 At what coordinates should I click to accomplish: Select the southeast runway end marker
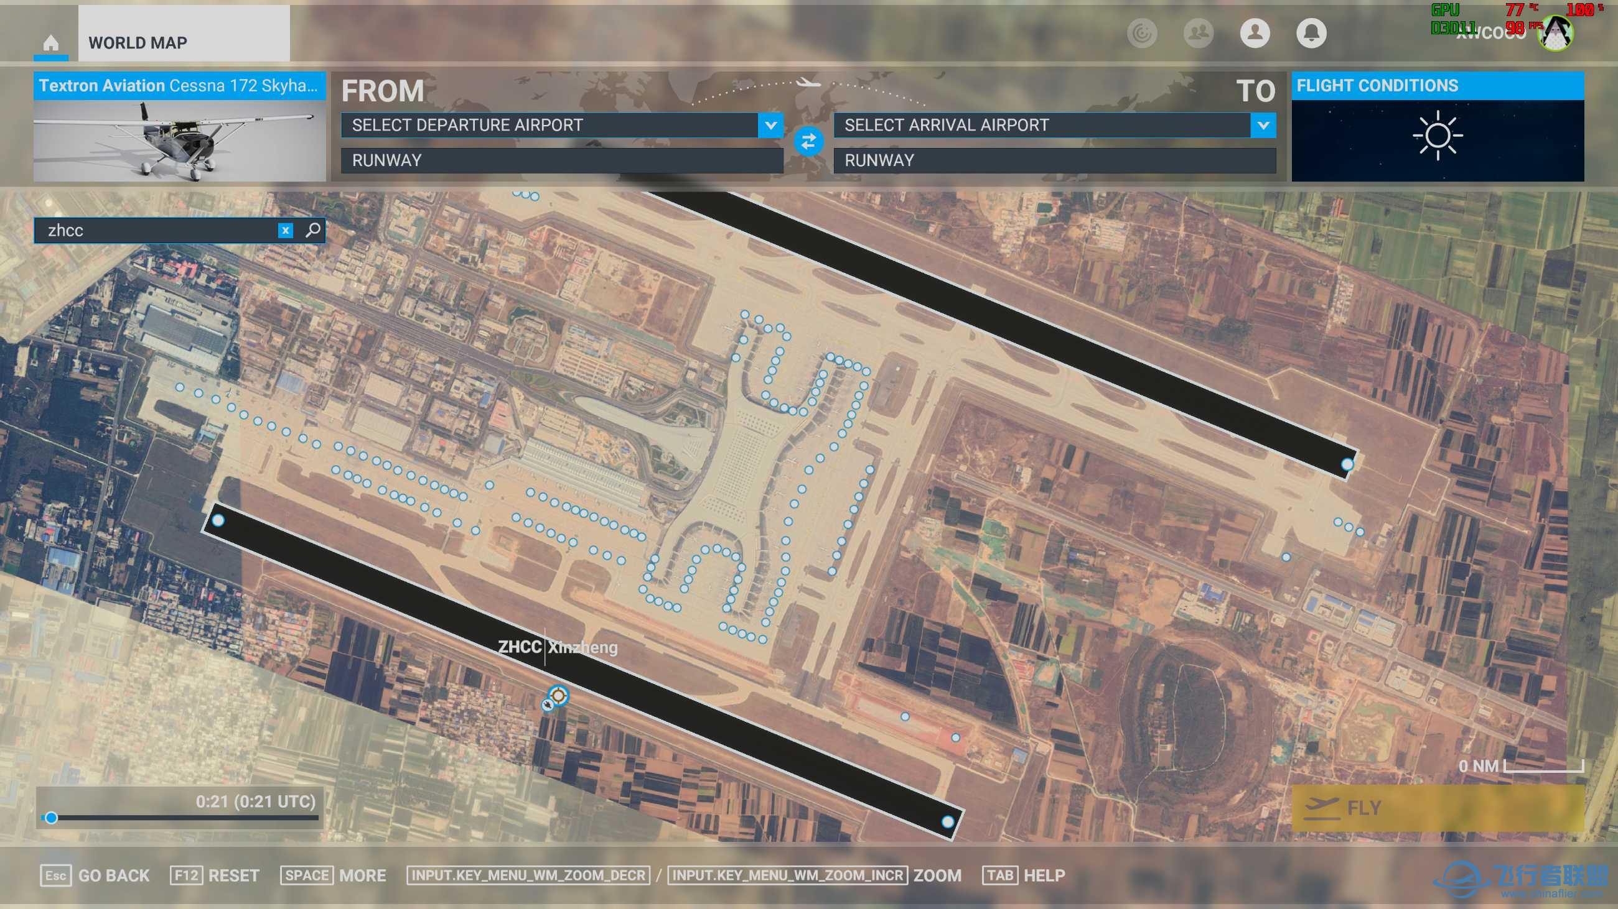click(x=947, y=821)
